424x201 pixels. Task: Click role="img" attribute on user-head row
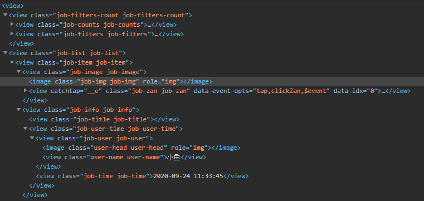pos(189,148)
